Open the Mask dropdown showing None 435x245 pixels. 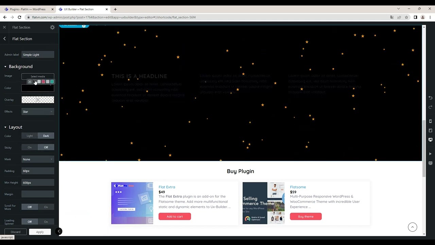click(x=38, y=159)
